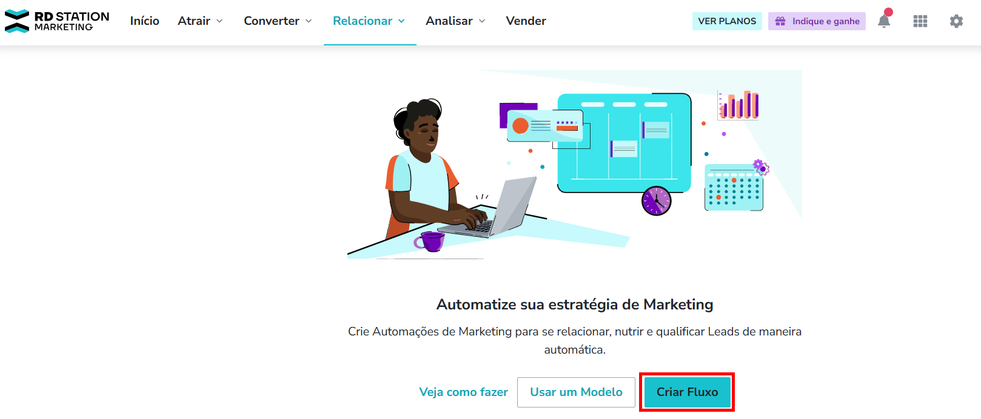Select the Analisar menu label
The image size is (981, 419).
click(449, 21)
